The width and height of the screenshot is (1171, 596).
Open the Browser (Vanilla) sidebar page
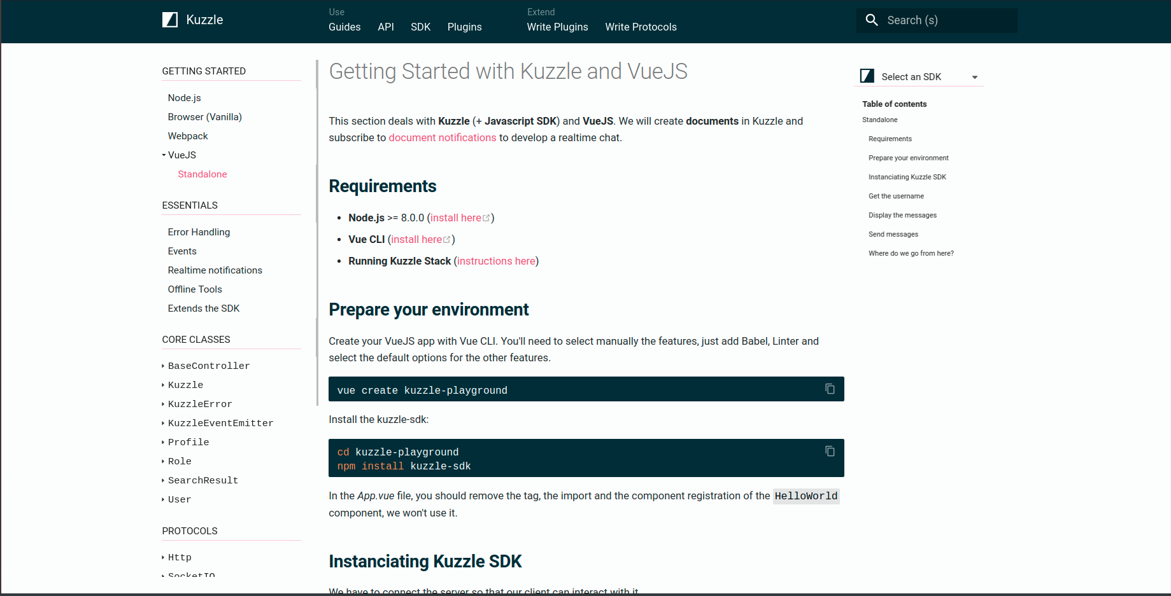[205, 117]
